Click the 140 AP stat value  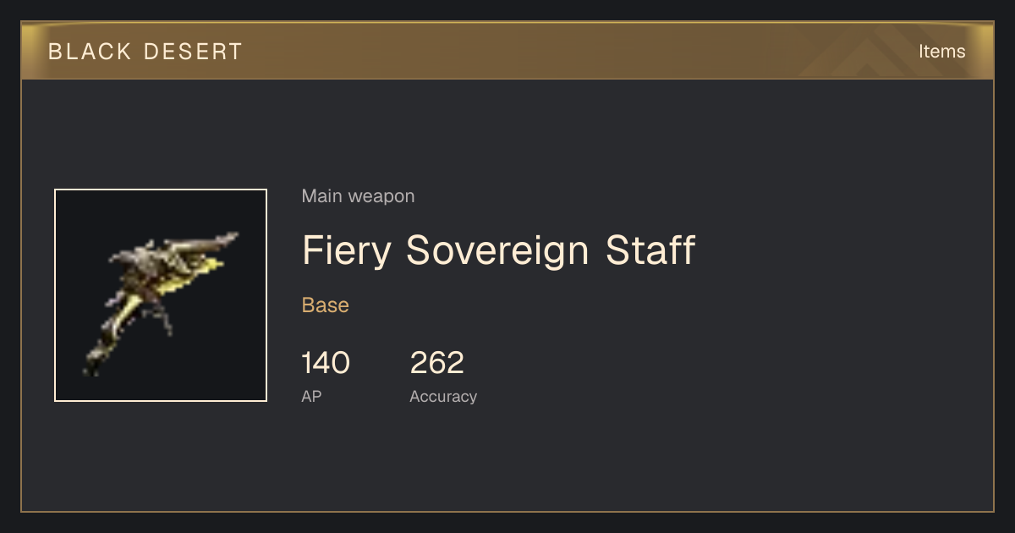326,363
